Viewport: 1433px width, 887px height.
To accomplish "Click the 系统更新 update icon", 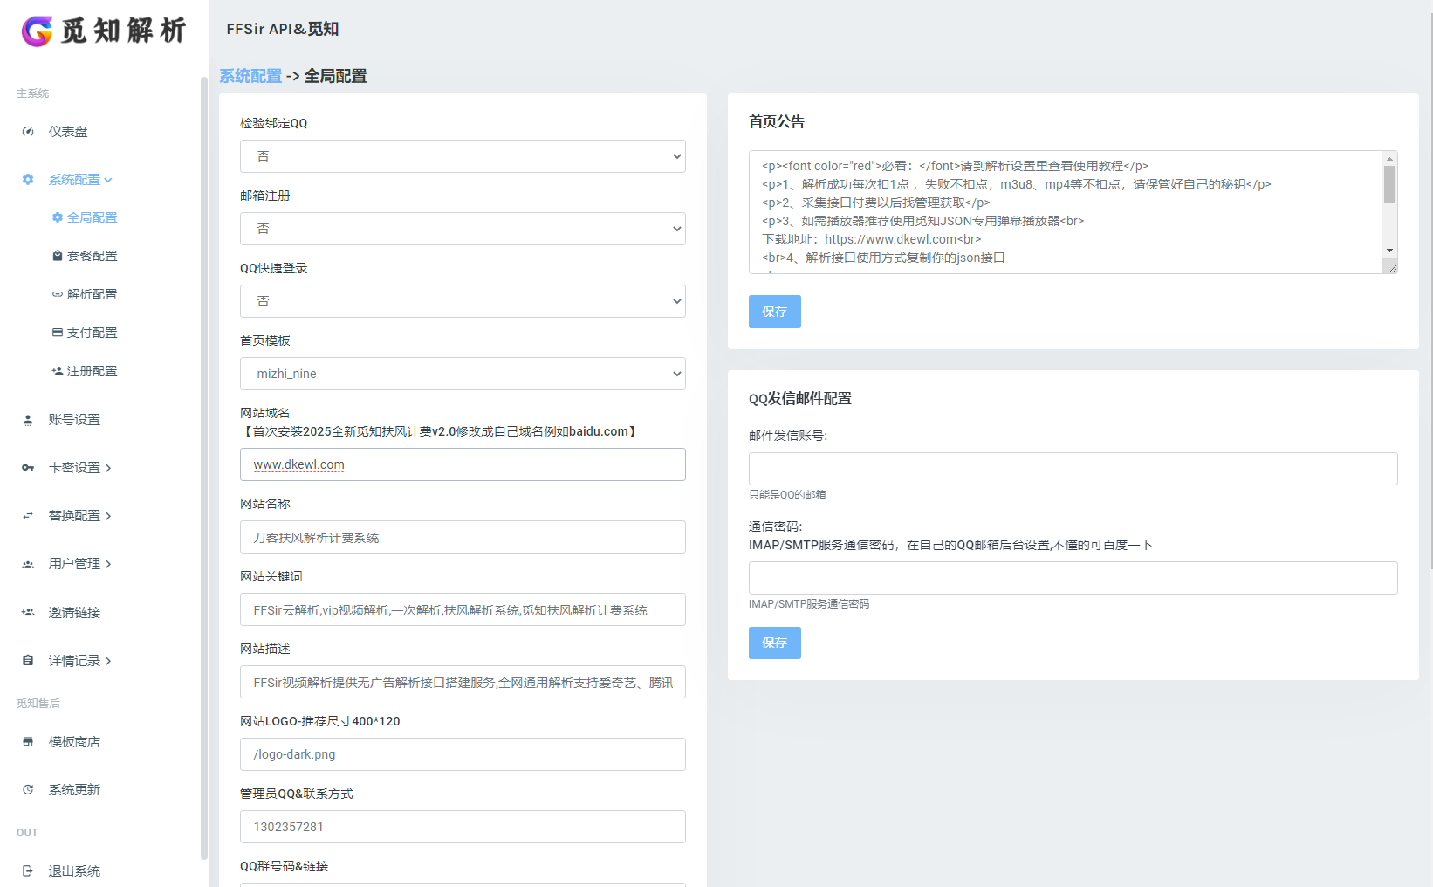I will click(27, 789).
